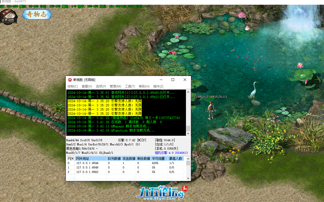The height and width of the screenshot is (202, 324).
Task: Click the [刷怪:9144;0] status text
Action: pos(165,140)
